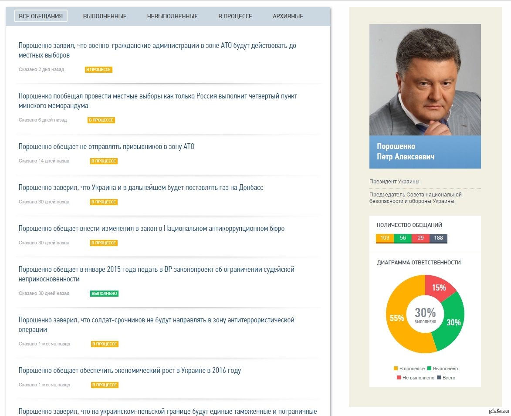The height and width of the screenshot is (416, 511).
Task: Click the КОЛИЧЕСТВО ОБЕЩАНИЙ heading
Action: coord(409,225)
